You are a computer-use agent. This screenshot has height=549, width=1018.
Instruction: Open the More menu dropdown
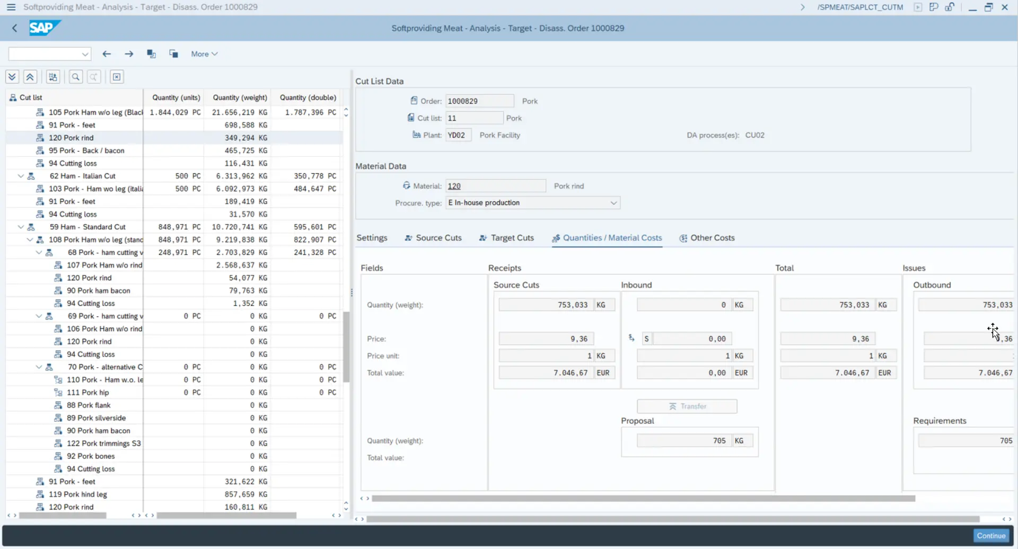coord(205,54)
